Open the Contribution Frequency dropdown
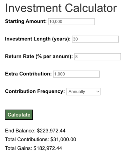The image size is (140, 158). (x=83, y=92)
